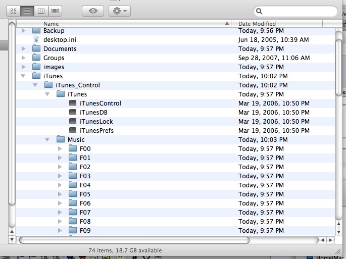Select the F05 folder icon
The image size is (346, 259).
[73, 194]
